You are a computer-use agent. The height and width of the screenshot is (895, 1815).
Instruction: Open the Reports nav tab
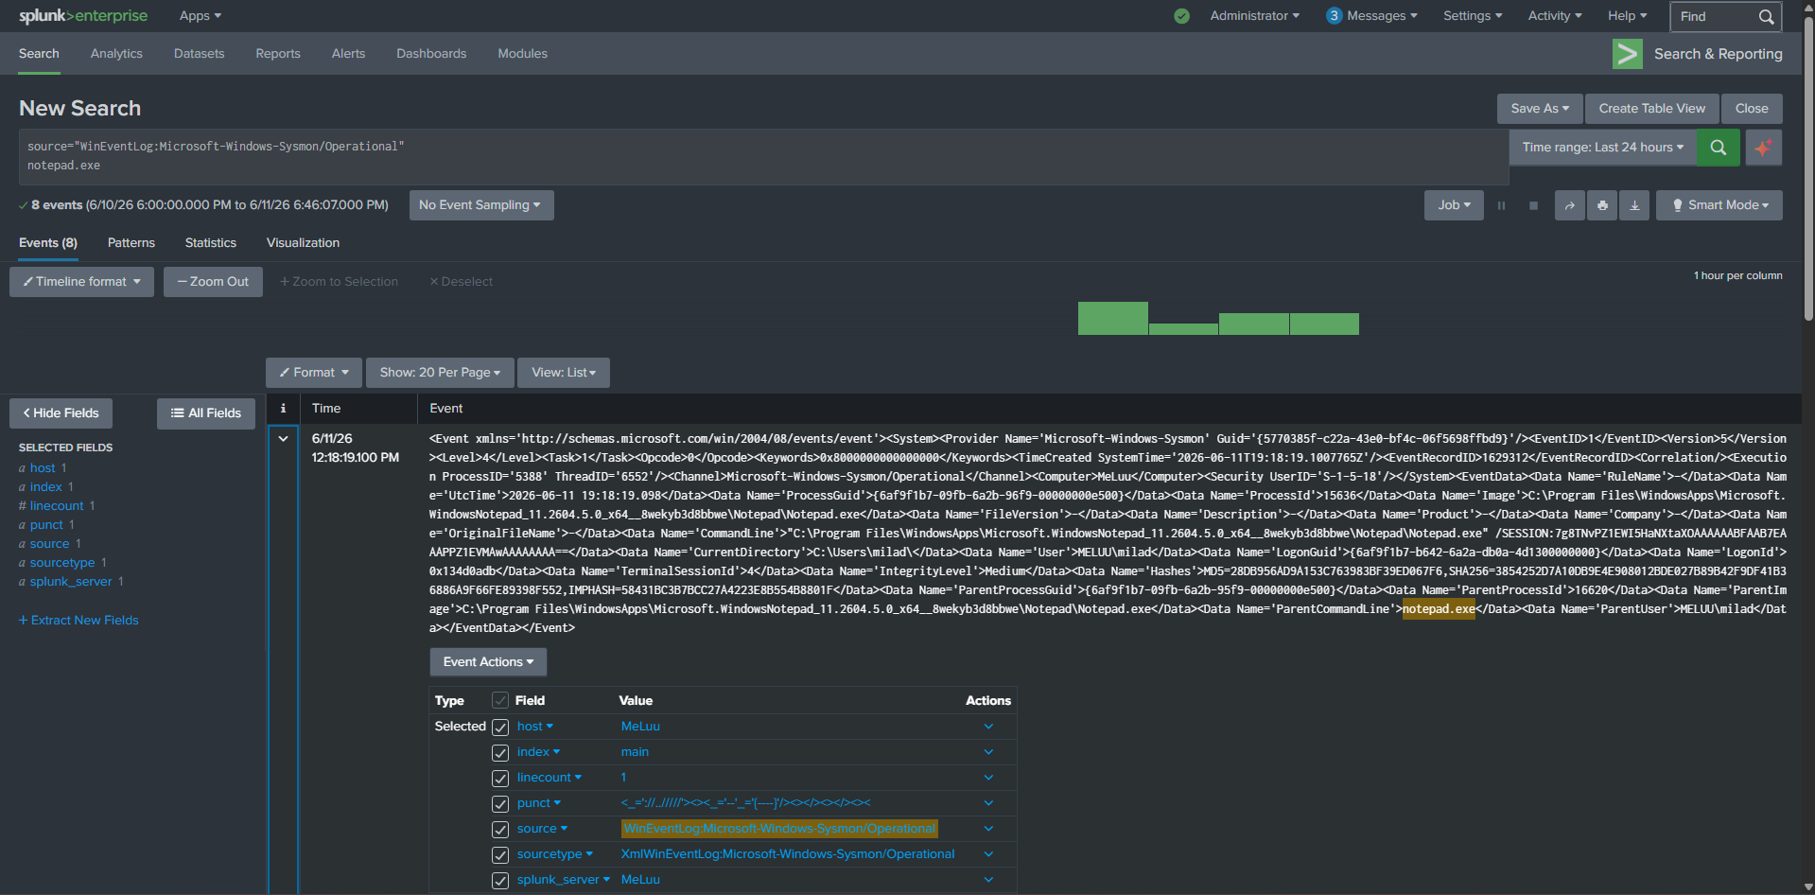(x=278, y=54)
